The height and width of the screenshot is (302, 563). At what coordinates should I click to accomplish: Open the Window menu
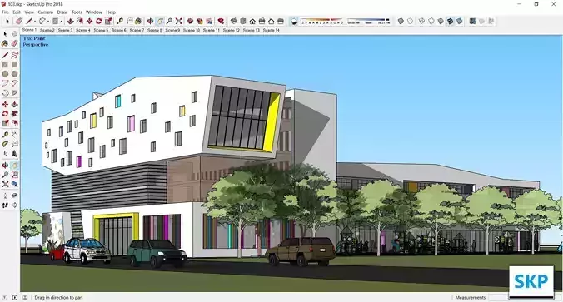(x=94, y=12)
